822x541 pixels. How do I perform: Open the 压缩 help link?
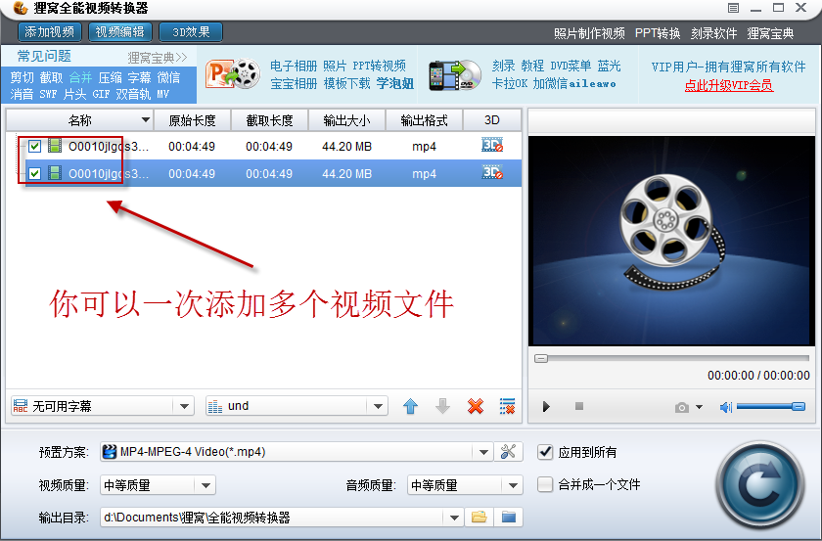click(110, 77)
